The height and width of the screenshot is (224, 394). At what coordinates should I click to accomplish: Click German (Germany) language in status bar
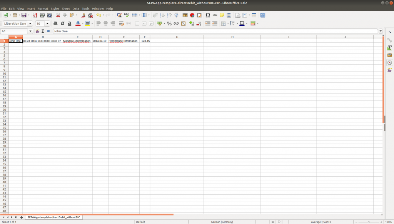pyautogui.click(x=222, y=222)
